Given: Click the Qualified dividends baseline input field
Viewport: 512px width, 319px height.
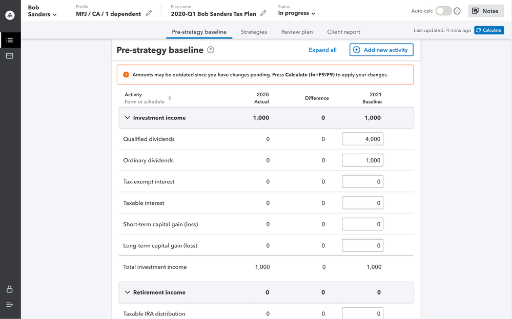Looking at the screenshot, I should 362,139.
